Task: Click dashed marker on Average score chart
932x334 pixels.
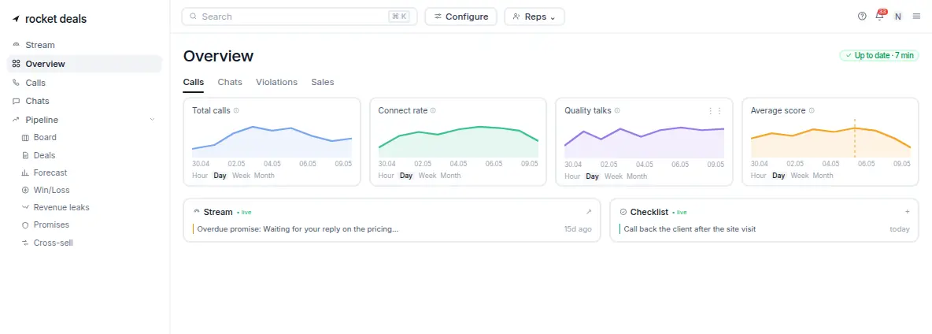Action: coord(855,138)
